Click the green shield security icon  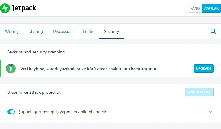[x=11, y=68]
